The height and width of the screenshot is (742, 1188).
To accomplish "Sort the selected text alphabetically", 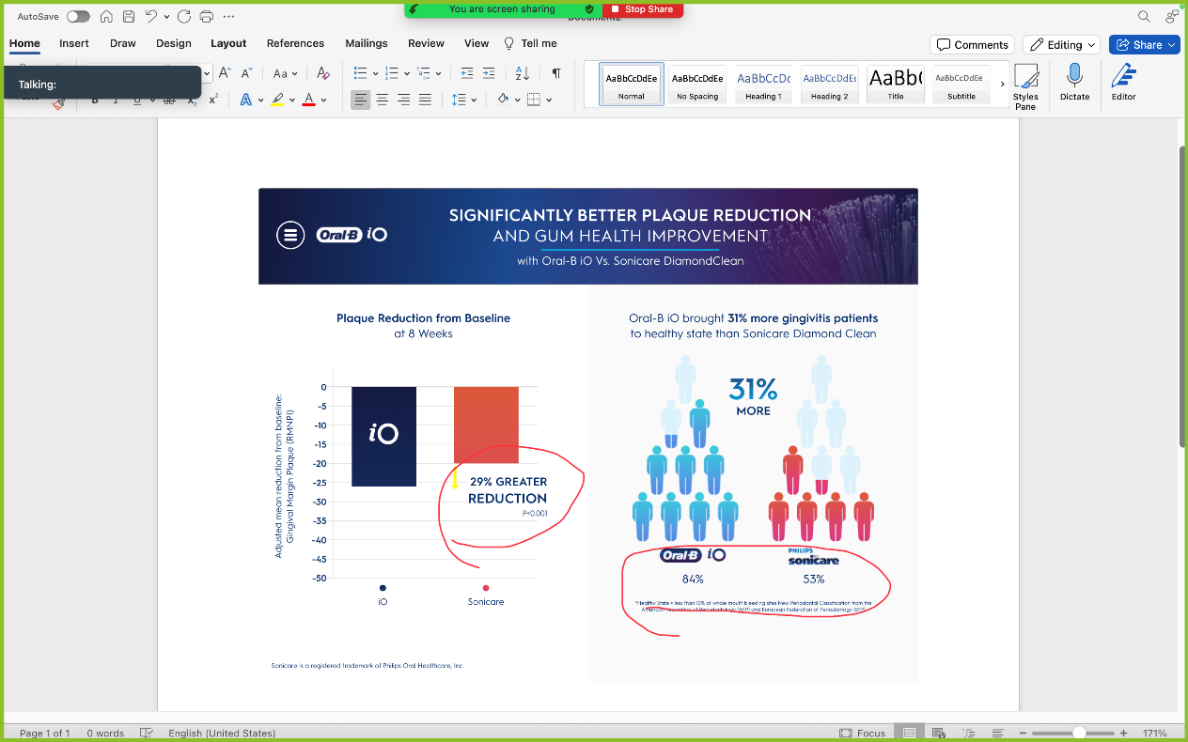I will pos(523,73).
